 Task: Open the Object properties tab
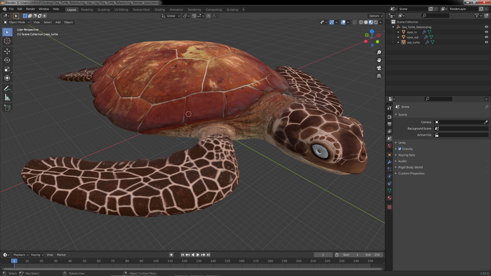point(389,155)
